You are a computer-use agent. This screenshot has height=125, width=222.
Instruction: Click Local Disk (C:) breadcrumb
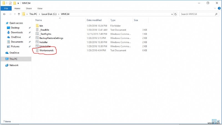click(49, 14)
